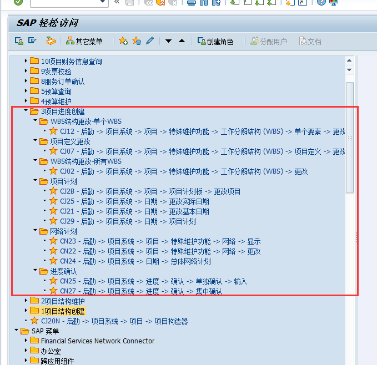Collapse the 进度确认 subfolder
Screen dimensions: 377x365
coord(35,270)
